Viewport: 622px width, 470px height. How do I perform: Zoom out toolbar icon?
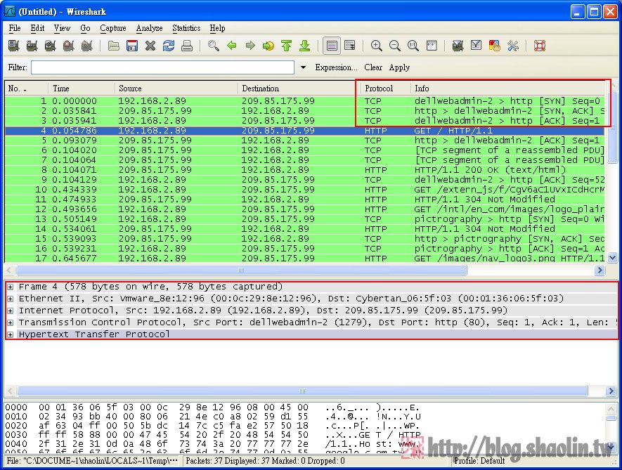395,46
